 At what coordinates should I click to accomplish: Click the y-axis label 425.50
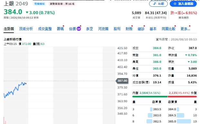tap(122, 48)
